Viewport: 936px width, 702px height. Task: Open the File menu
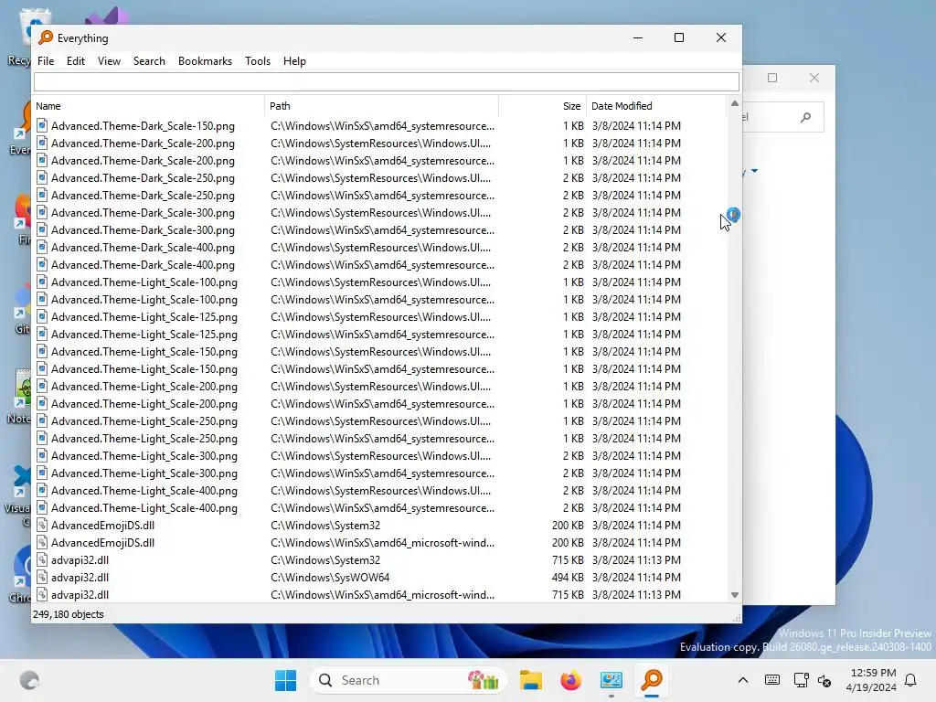coord(46,61)
